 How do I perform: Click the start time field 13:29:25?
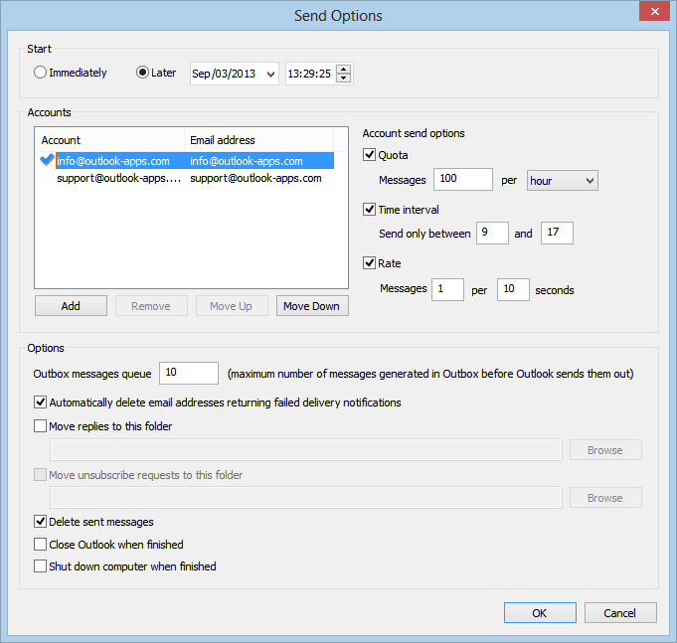tap(309, 74)
